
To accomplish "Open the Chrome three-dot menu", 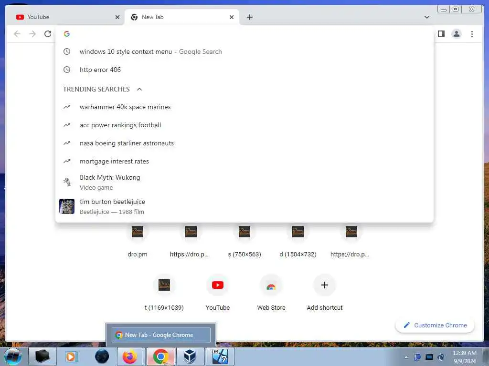I will tap(472, 34).
